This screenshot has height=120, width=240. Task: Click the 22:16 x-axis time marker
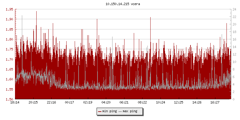(51, 102)
